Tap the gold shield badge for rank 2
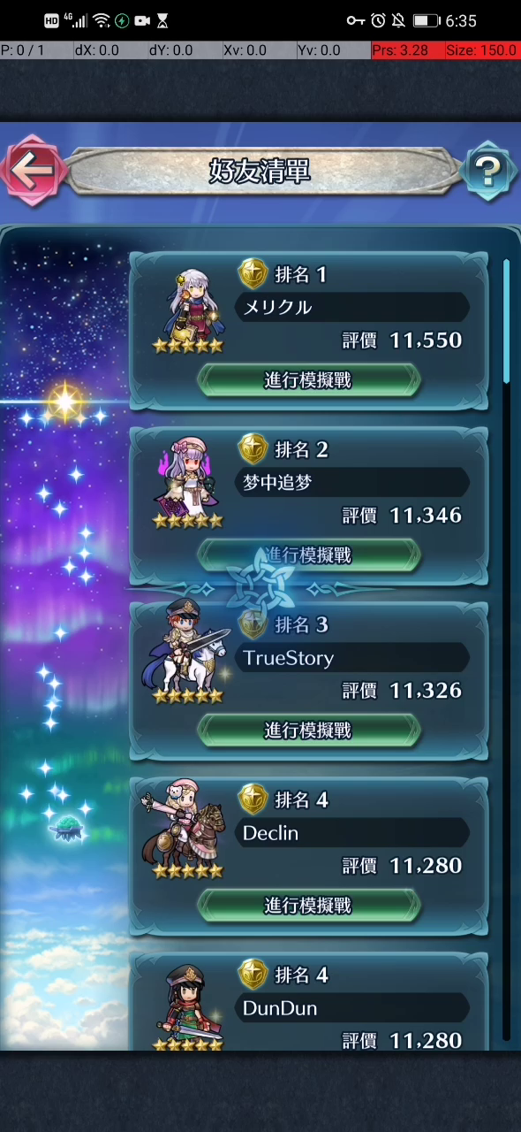Viewport: 521px width, 1132px height. (x=253, y=449)
